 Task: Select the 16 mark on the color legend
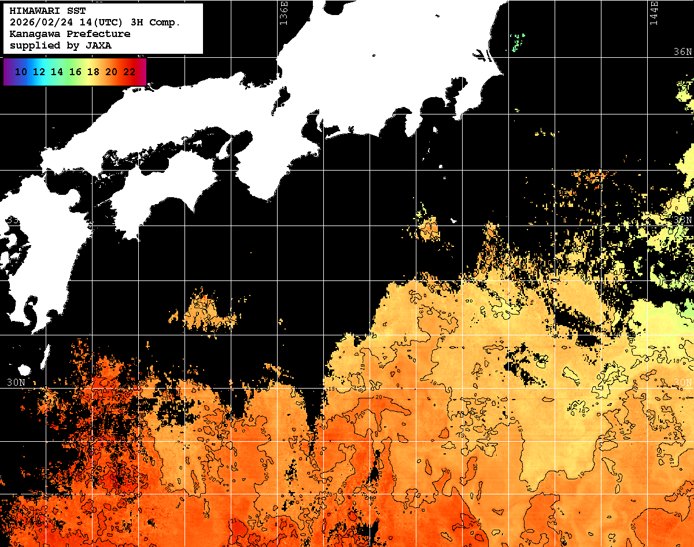(75, 72)
